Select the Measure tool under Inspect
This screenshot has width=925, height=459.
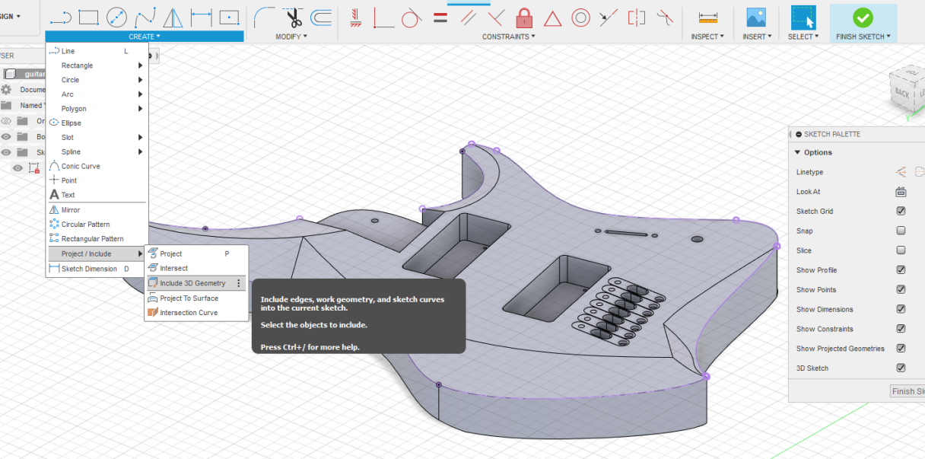tap(707, 17)
